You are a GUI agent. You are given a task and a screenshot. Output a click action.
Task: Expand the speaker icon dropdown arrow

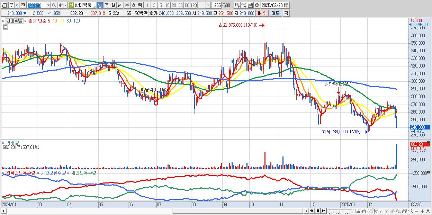click(65, 5)
